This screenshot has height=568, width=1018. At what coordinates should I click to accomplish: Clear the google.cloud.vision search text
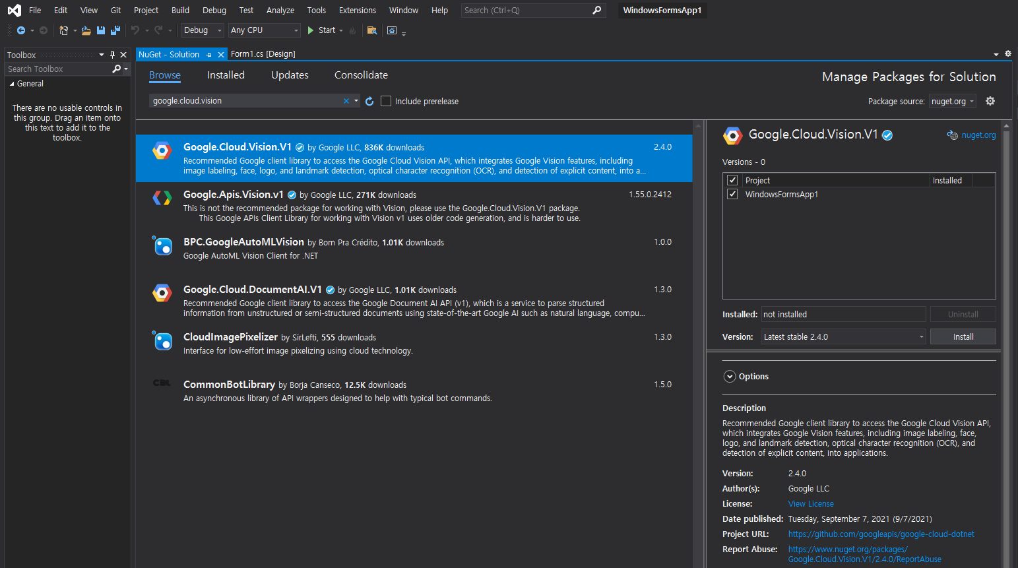346,101
